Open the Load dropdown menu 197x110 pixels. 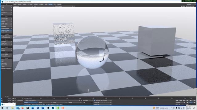(x=7, y=6)
